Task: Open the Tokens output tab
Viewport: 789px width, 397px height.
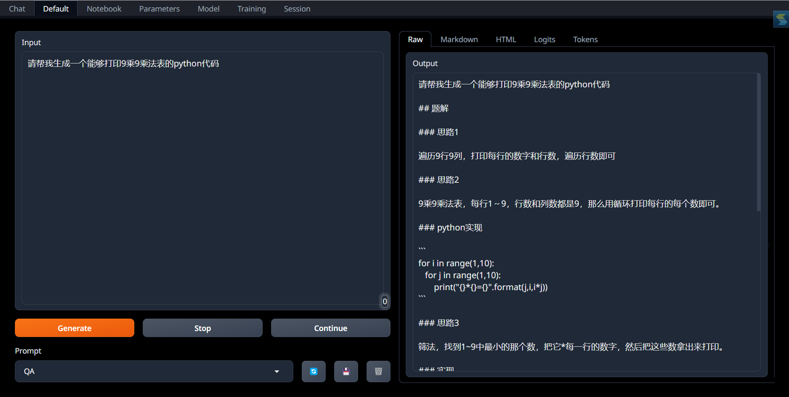Action: (x=585, y=39)
